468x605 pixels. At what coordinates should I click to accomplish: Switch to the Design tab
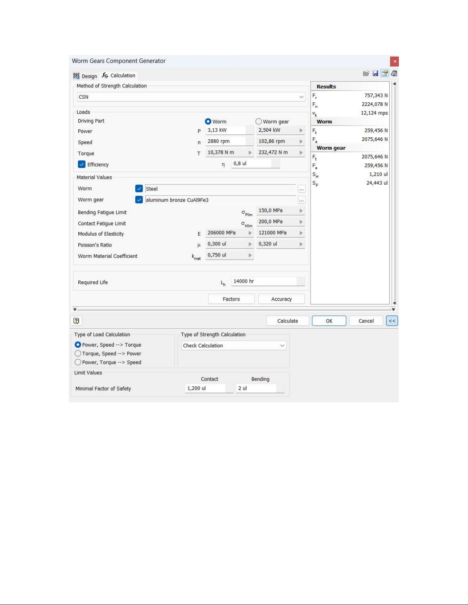(86, 76)
